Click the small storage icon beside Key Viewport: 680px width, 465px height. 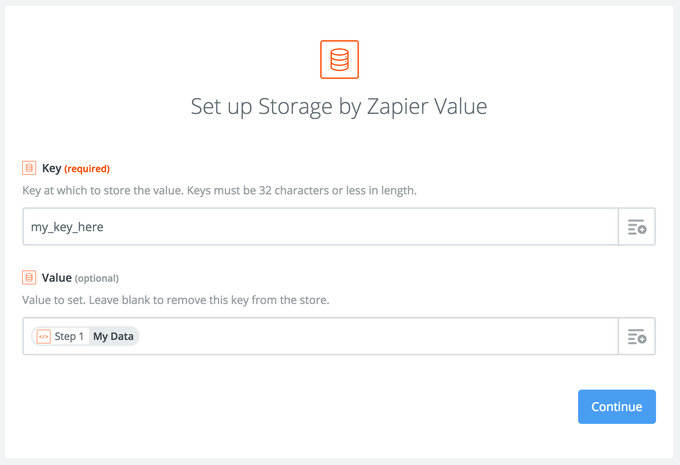29,168
